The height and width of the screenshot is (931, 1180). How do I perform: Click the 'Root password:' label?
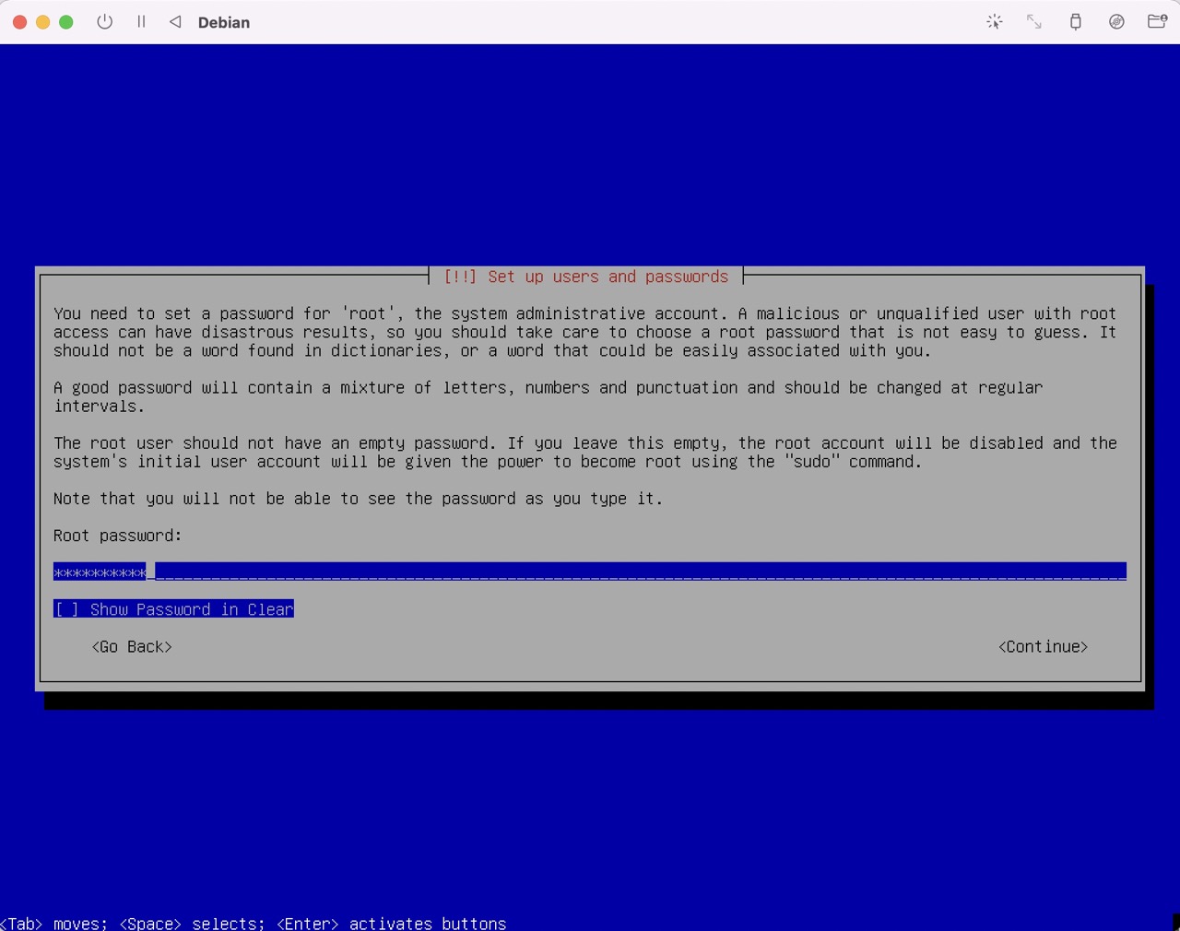[118, 536]
